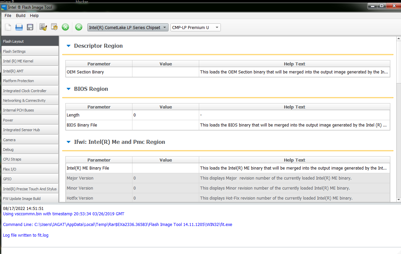This screenshot has width=401, height=254.
Task: Select the Power tab
Action: point(30,120)
